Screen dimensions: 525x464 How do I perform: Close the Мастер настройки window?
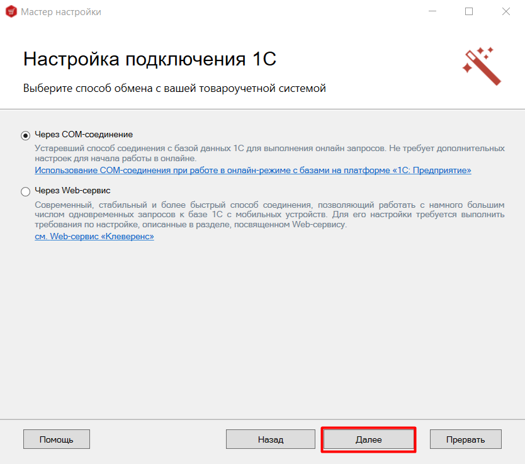pyautogui.click(x=506, y=11)
